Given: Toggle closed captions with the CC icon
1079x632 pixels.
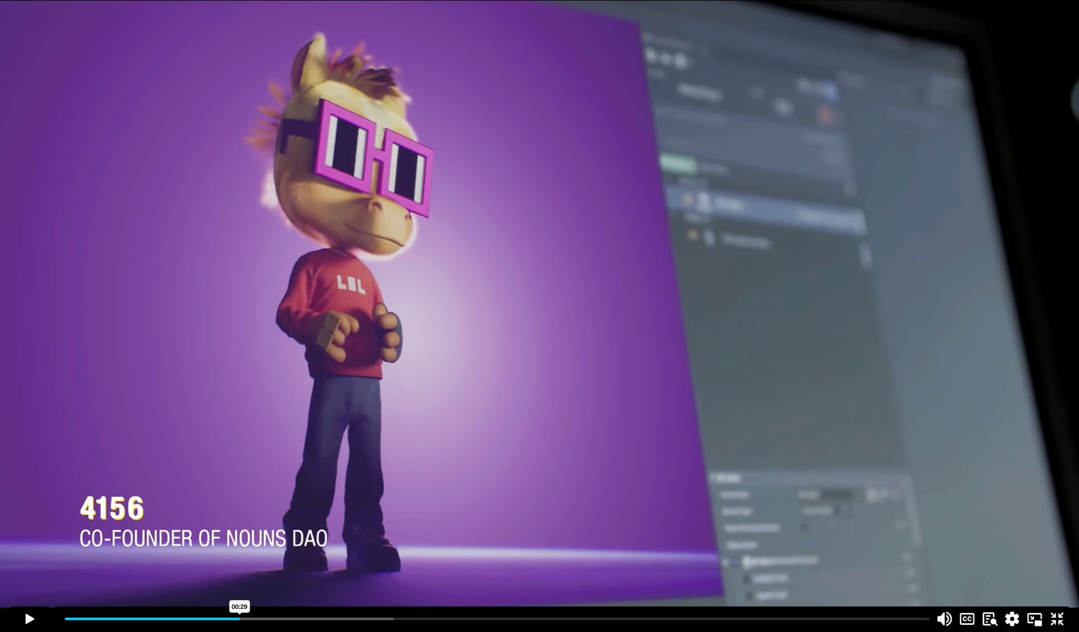Looking at the screenshot, I should tap(967, 619).
